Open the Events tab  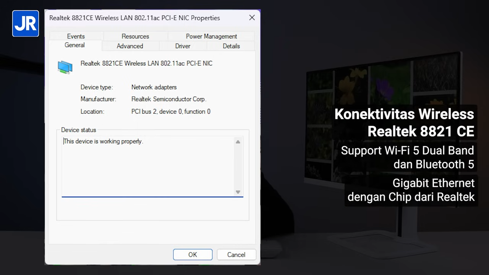[76, 36]
